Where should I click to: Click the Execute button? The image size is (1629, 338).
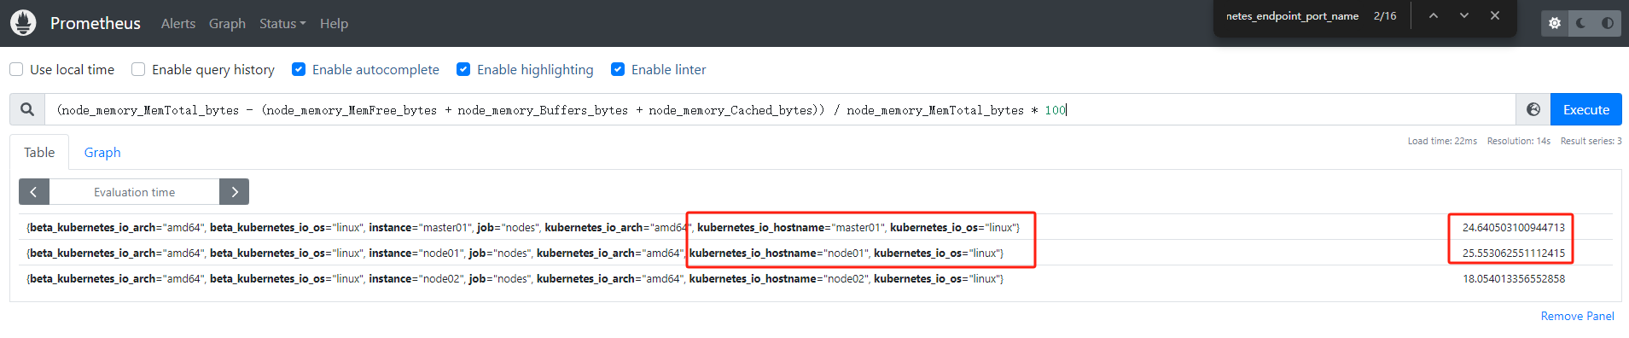[1585, 109]
